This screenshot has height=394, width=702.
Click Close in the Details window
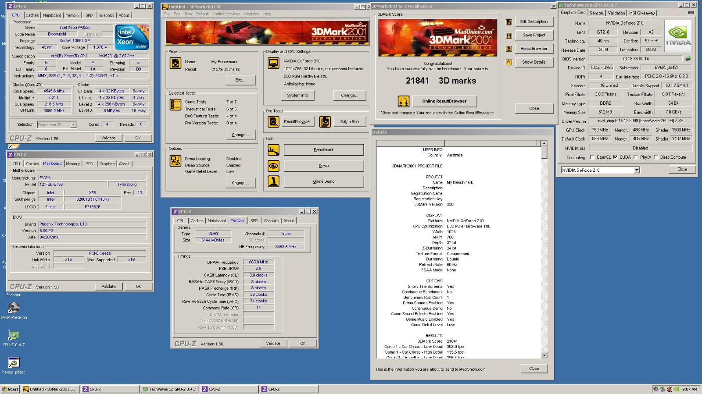pyautogui.click(x=534, y=369)
